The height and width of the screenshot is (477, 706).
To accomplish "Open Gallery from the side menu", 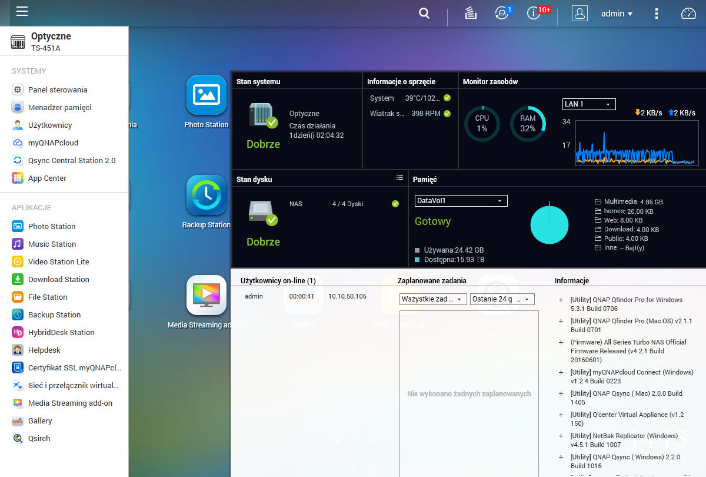I will point(64,420).
